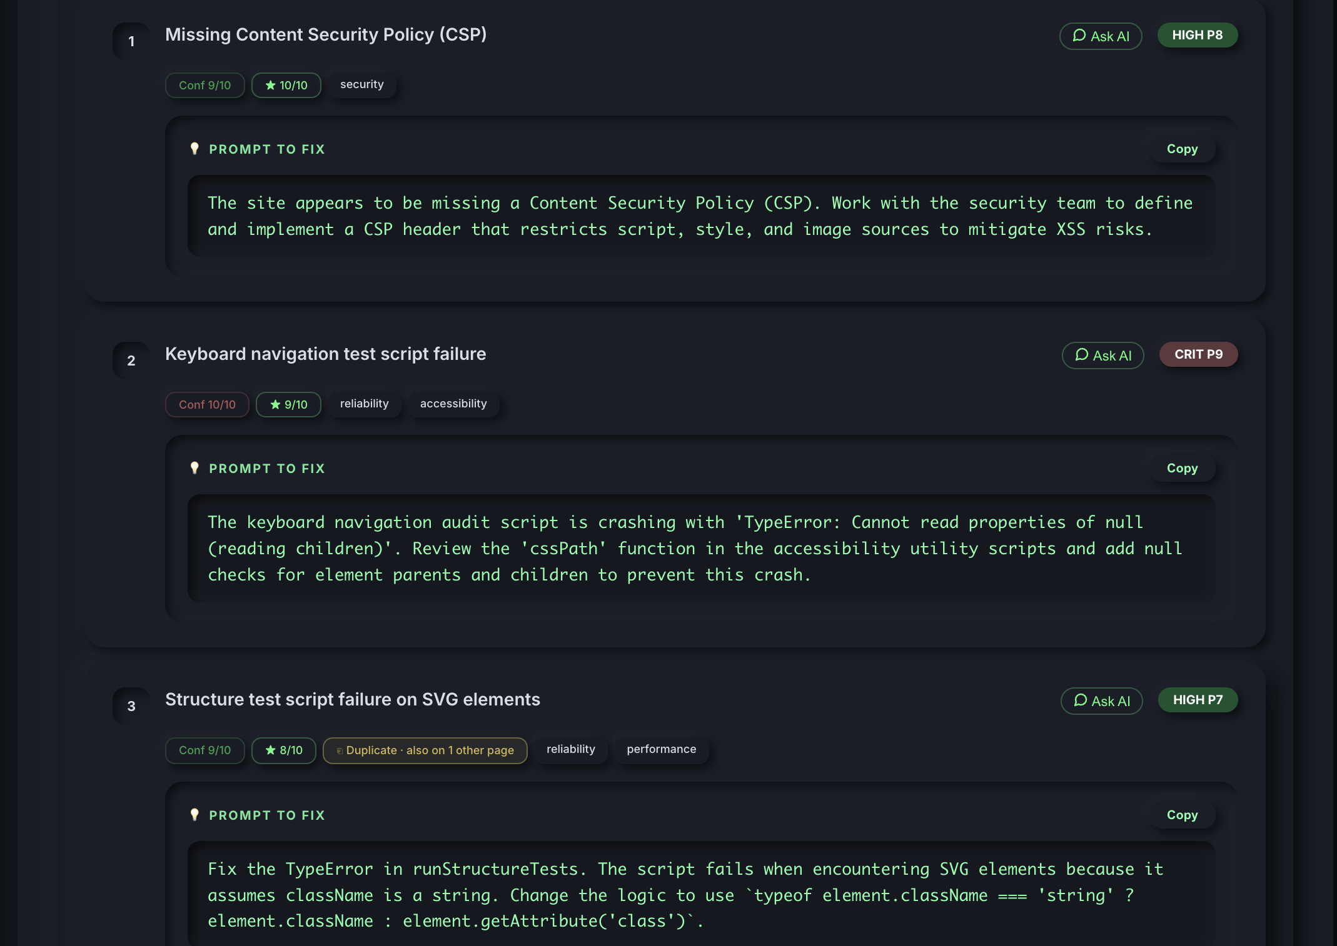Click the lightbulb icon on the keyboard navigation card

(195, 467)
